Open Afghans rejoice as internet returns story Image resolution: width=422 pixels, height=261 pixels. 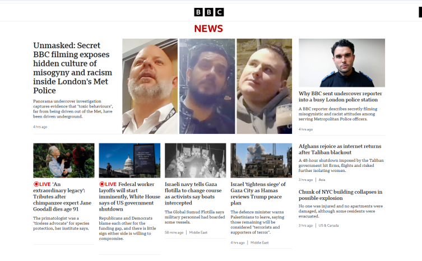340,150
